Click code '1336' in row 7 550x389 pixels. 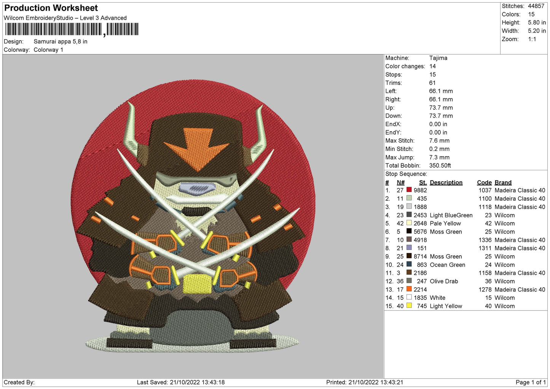click(485, 240)
